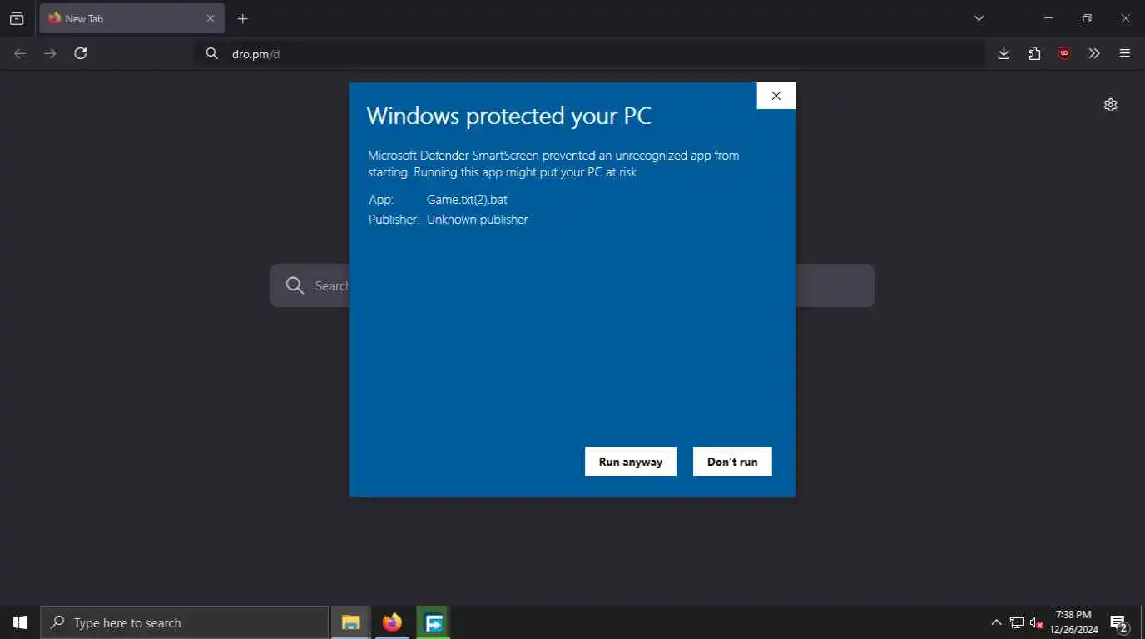The width and height of the screenshot is (1145, 639).
Task: Select the New Tab tab
Action: point(131,18)
